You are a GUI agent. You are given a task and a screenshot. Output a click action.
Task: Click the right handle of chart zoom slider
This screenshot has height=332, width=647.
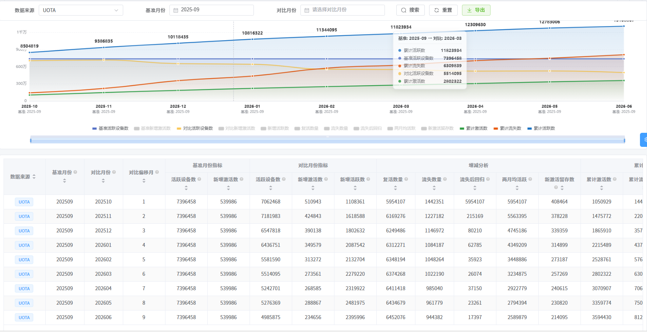pyautogui.click(x=624, y=140)
